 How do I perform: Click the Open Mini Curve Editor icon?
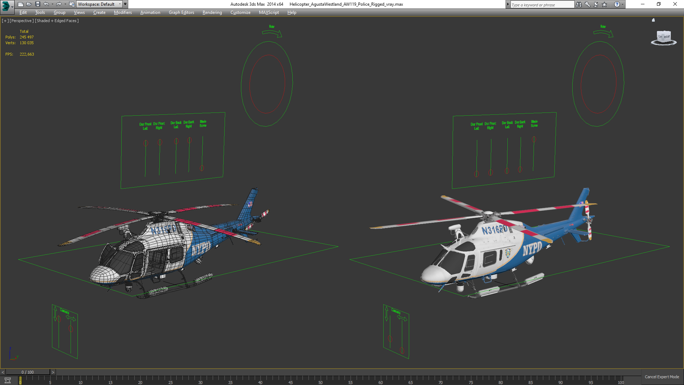click(x=7, y=380)
